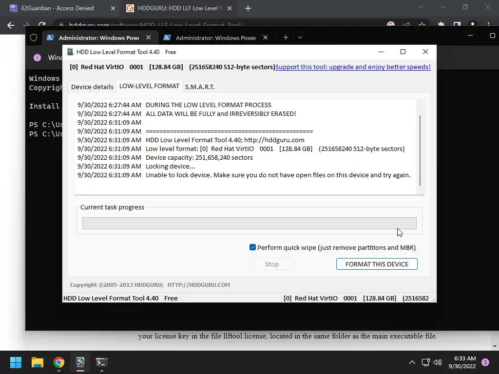Click the Windows Terminal shield icon

click(x=34, y=38)
